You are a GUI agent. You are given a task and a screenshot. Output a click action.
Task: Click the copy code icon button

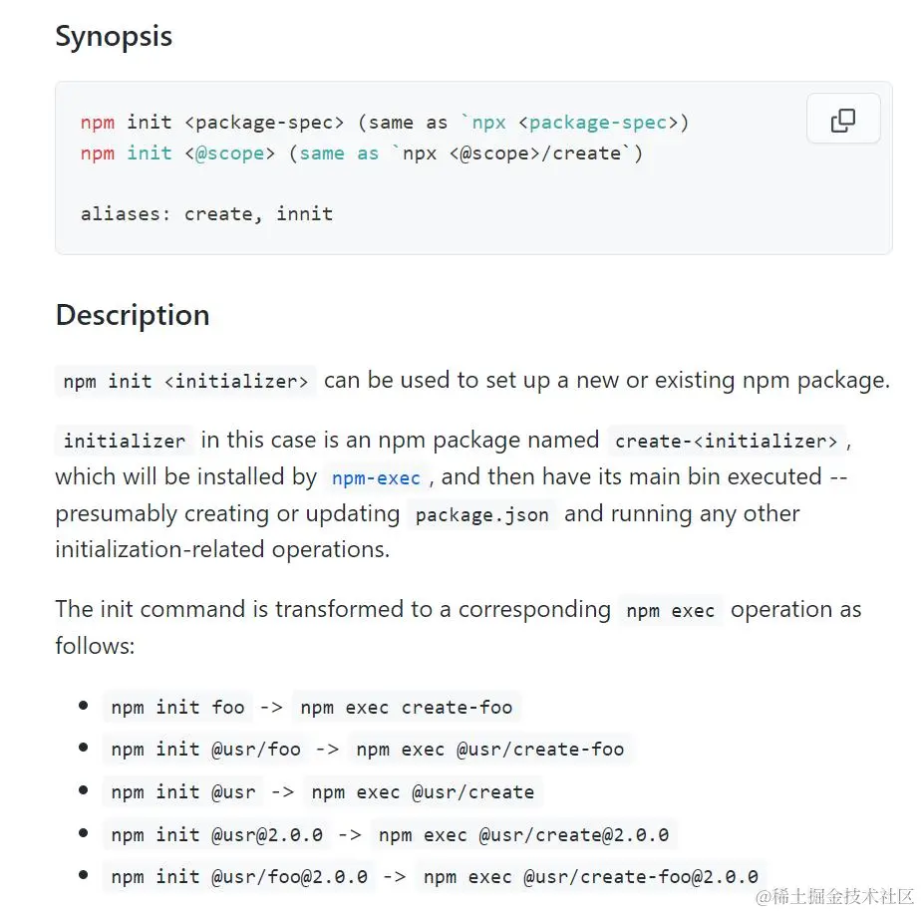point(842,120)
